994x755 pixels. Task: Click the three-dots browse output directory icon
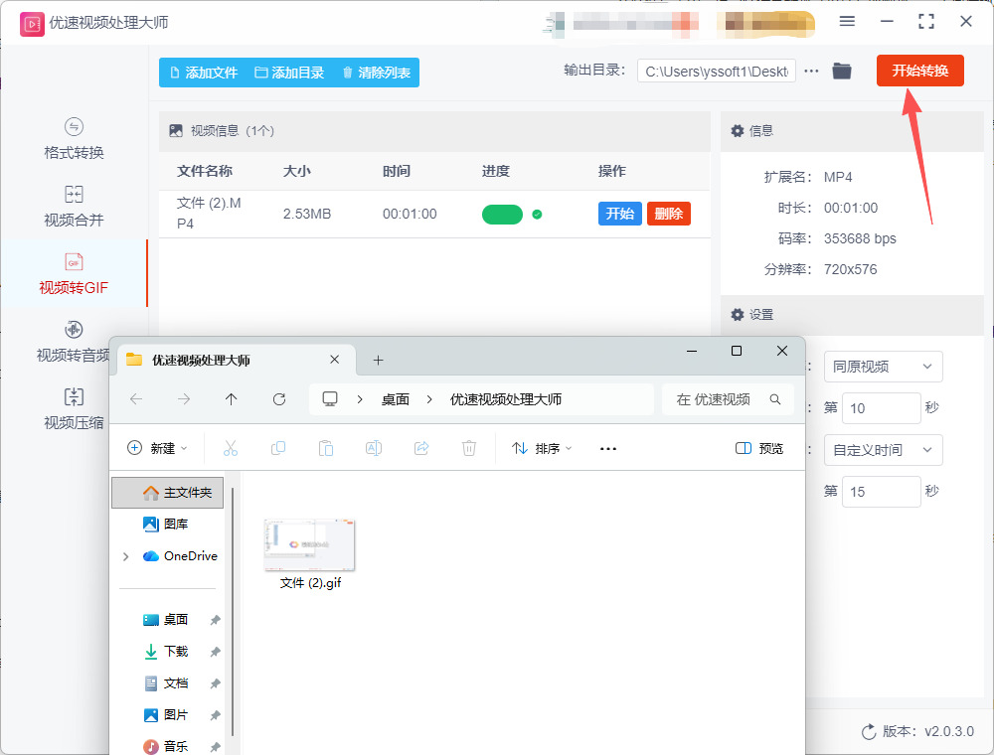click(812, 72)
